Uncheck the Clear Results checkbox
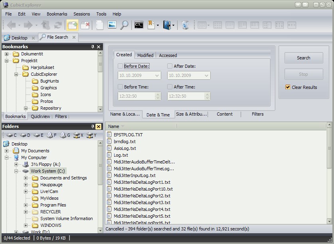 pos(288,87)
